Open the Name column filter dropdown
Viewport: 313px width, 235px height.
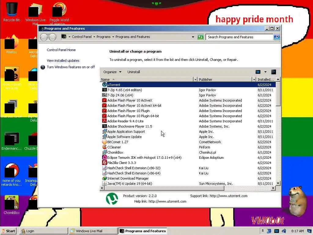click(x=195, y=80)
